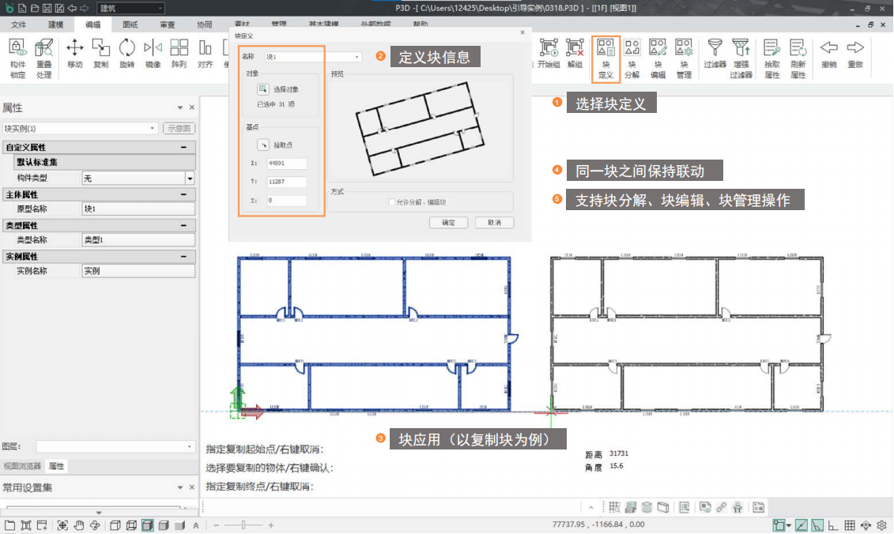This screenshot has height=534, width=894.
Task: Collapse the 主体属性 section
Action: pyautogui.click(x=183, y=194)
